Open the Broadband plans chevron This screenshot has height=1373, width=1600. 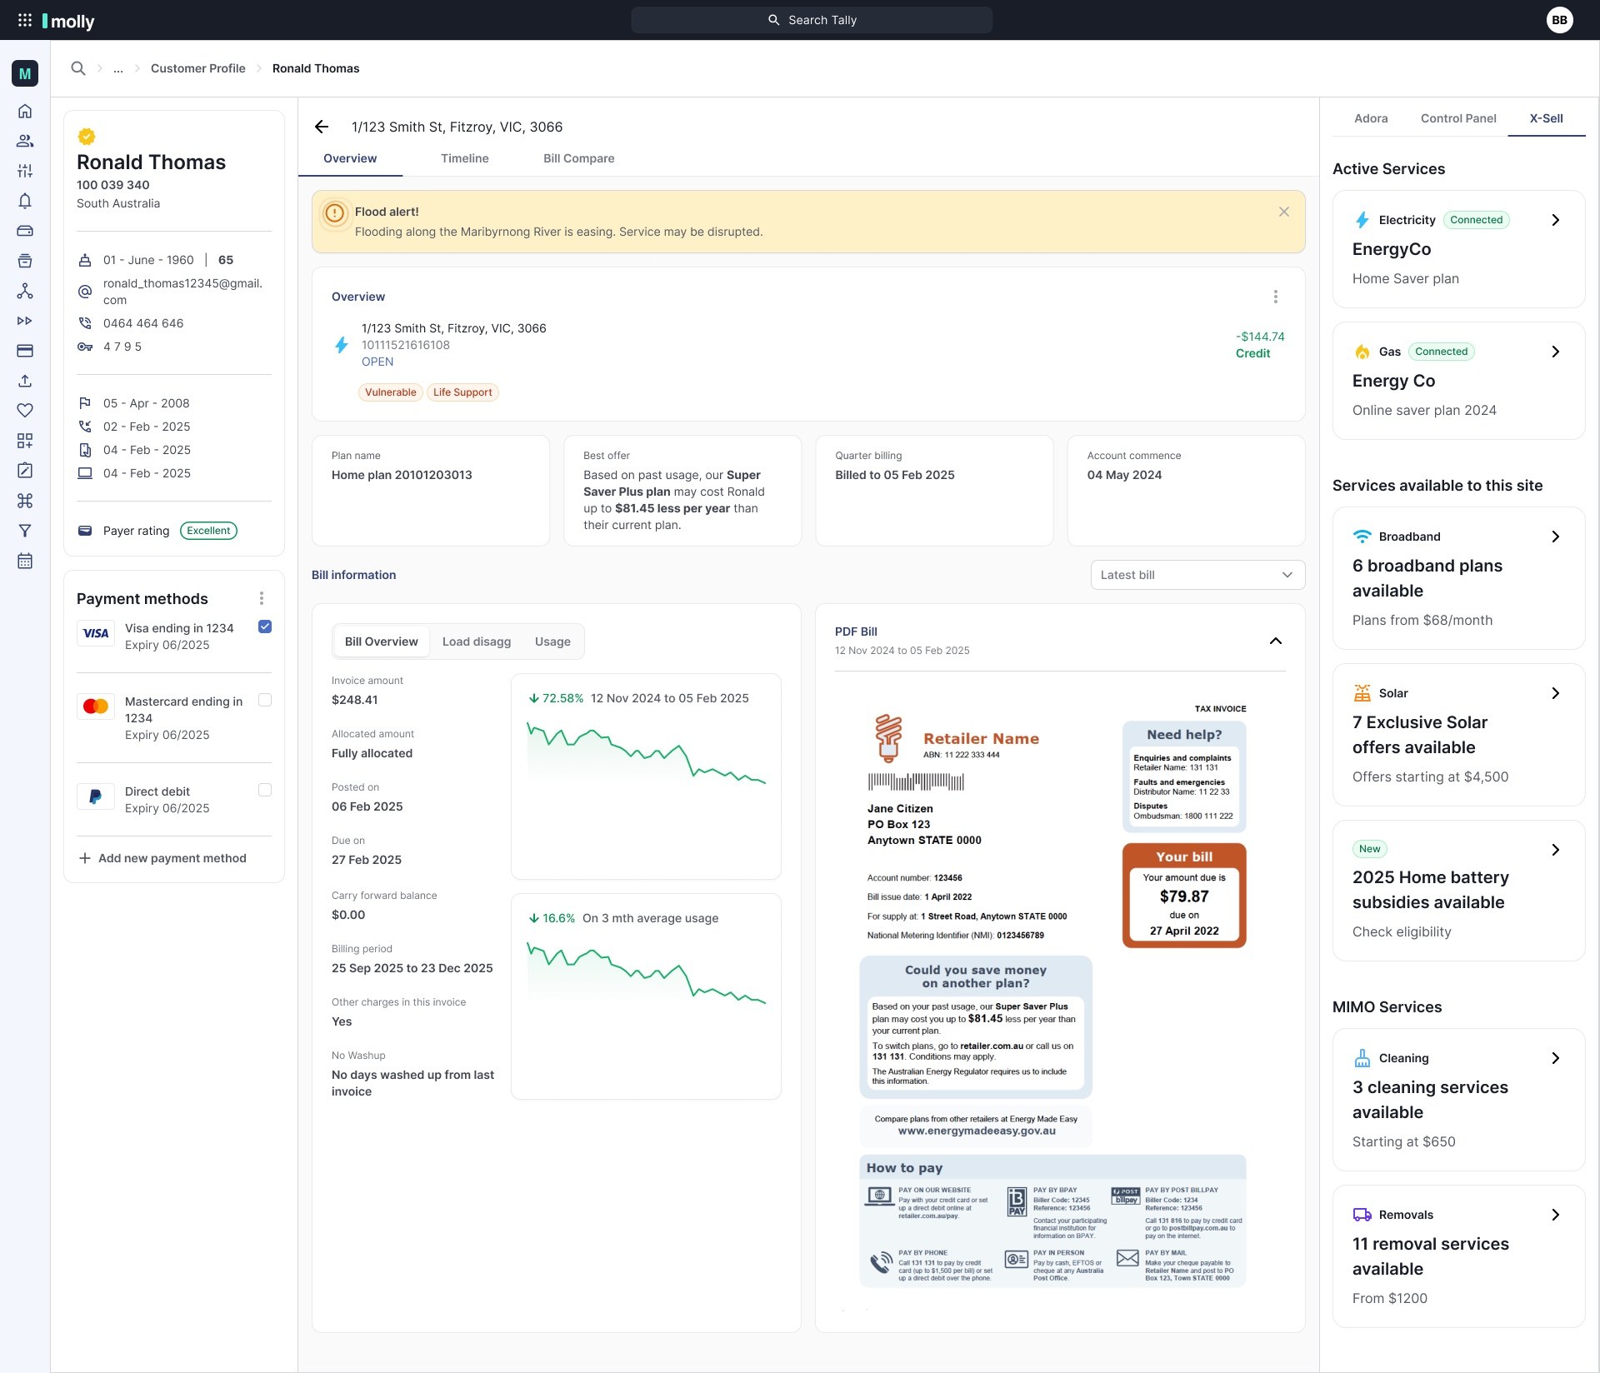coord(1555,537)
